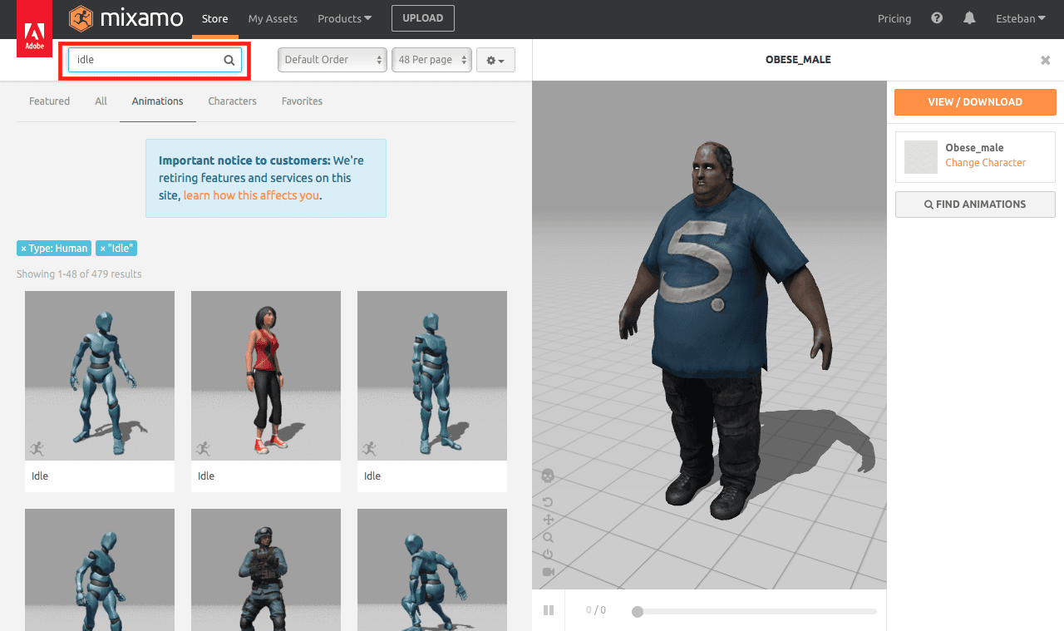Click the search magnifier in the search bar
Viewport: 1064px width, 631px height.
229,59
